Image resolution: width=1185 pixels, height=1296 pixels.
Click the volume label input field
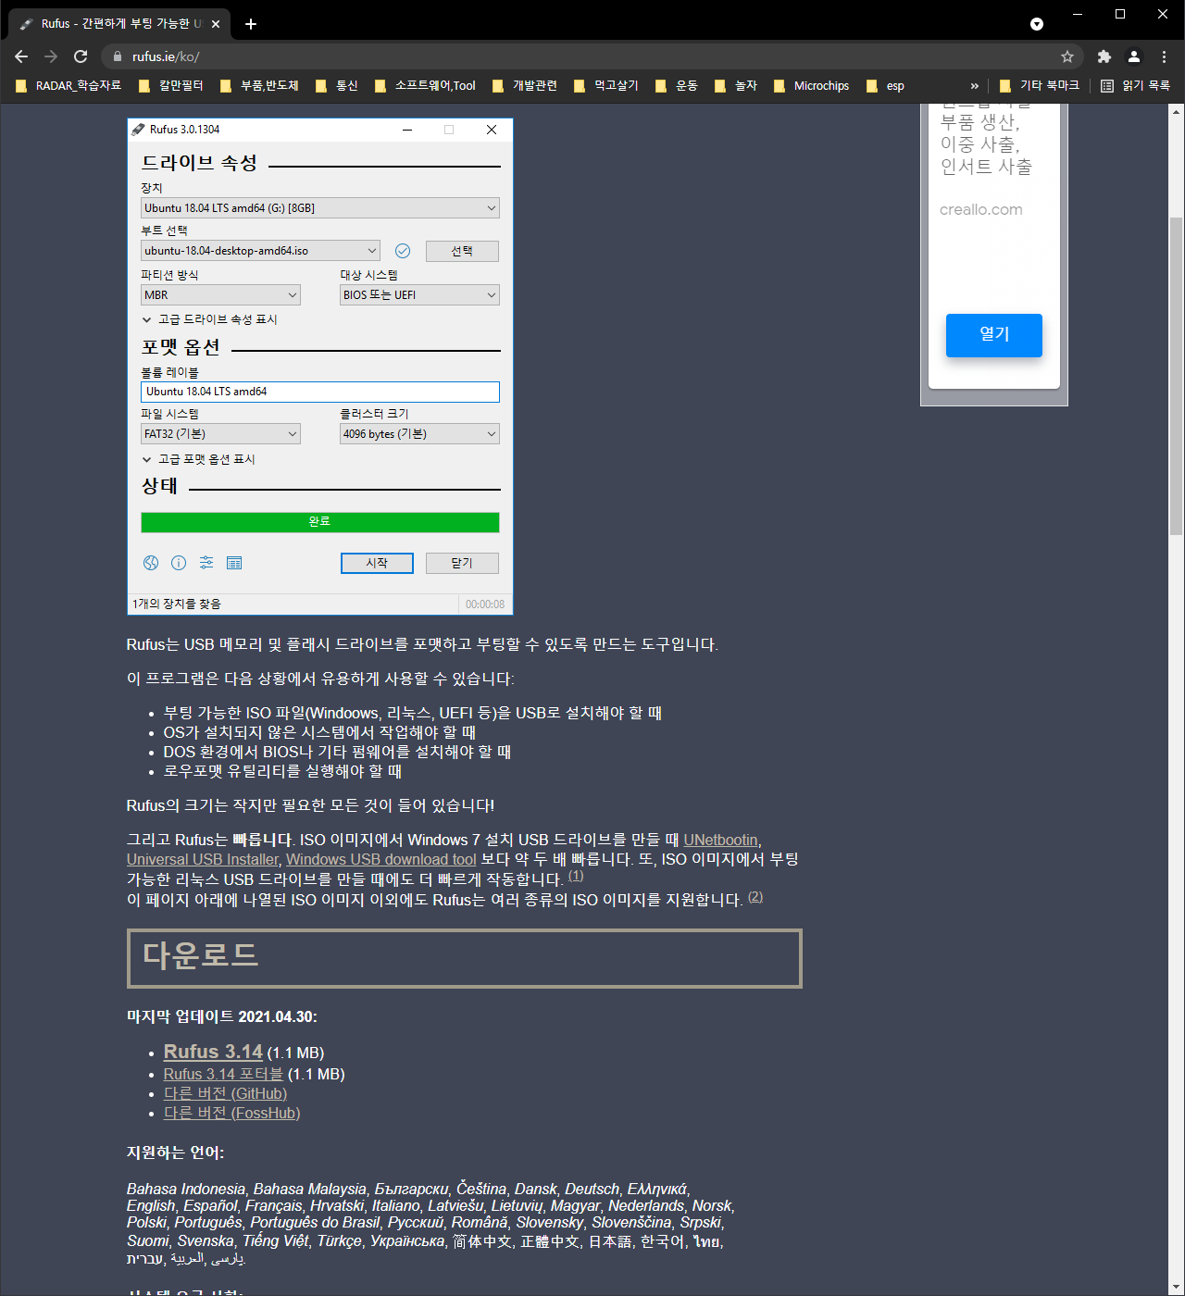click(x=320, y=392)
